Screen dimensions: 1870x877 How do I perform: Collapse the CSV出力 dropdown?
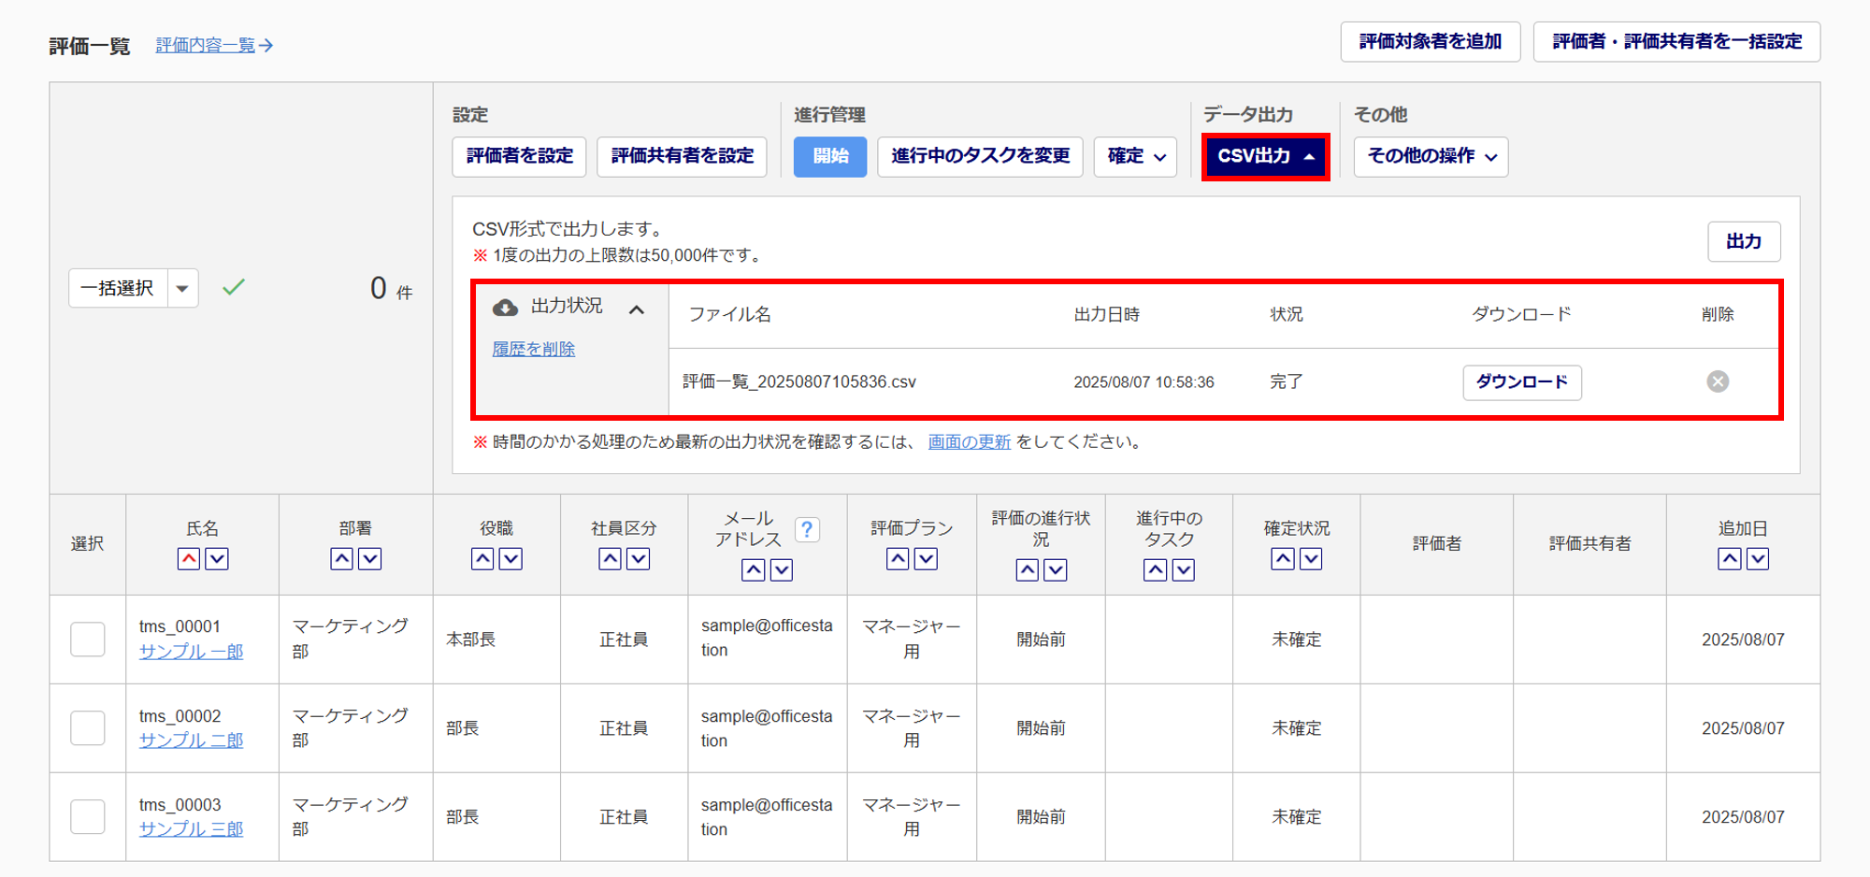pos(1265,157)
